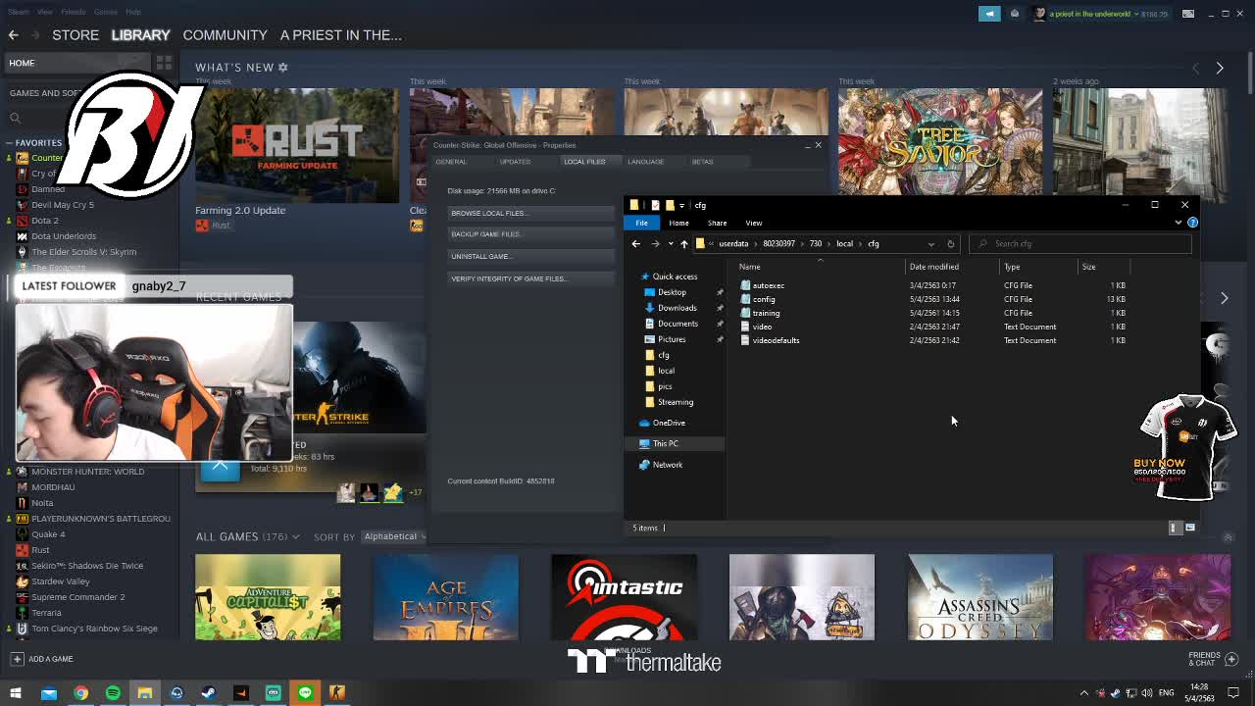
Task: Open the A PRIEST IN THE... profile tab
Action: [341, 35]
